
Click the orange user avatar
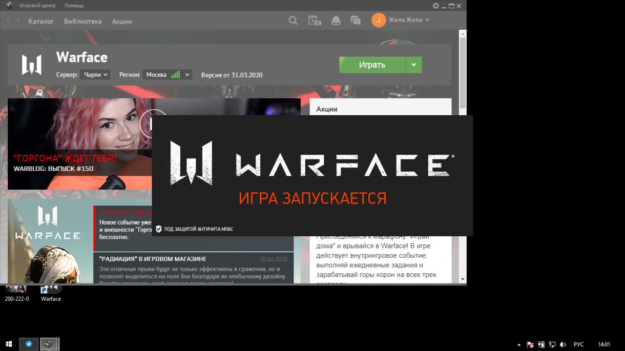pos(378,20)
